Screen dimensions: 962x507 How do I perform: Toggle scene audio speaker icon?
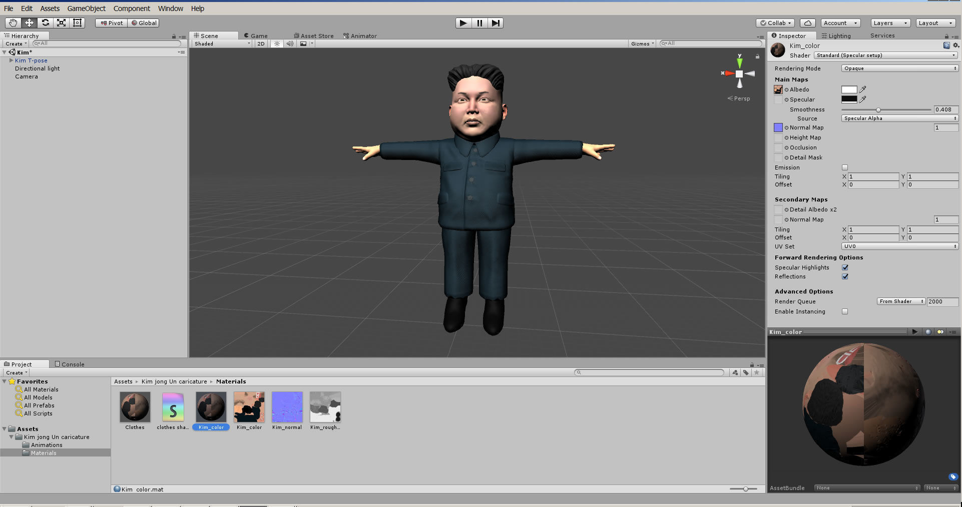point(290,44)
